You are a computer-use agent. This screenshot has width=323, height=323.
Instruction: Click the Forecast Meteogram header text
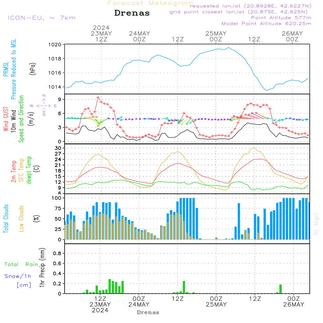pos(151,3)
